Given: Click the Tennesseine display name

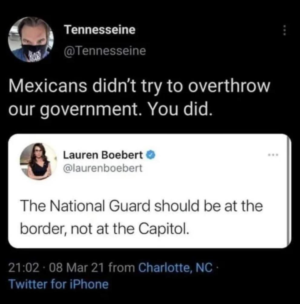Looking at the screenshot, I should click(100, 30).
